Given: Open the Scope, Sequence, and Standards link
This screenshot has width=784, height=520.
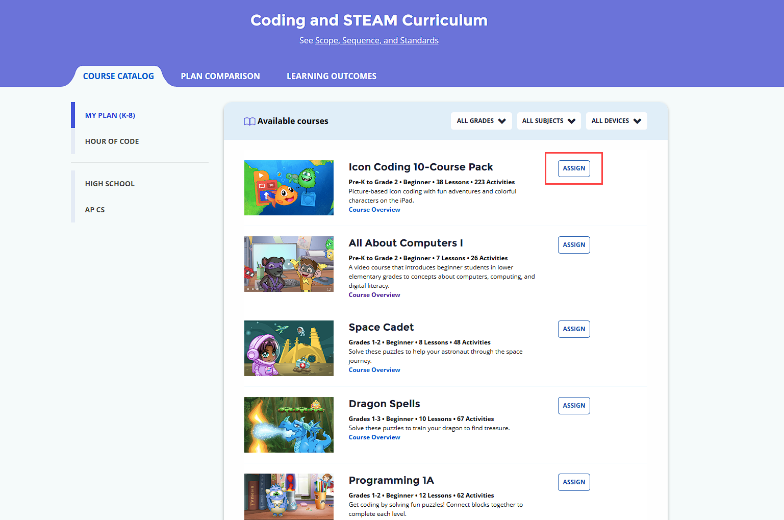Looking at the screenshot, I should point(377,40).
